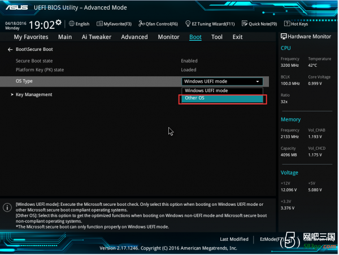This screenshot has width=339, height=255.
Task: Click the 04/18/2016 date display
Action: (16, 23)
